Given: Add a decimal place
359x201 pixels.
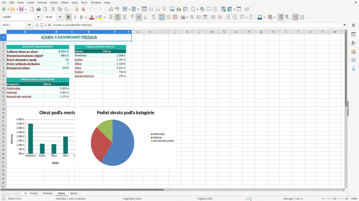Looking at the screenshot, I should click(213, 17).
